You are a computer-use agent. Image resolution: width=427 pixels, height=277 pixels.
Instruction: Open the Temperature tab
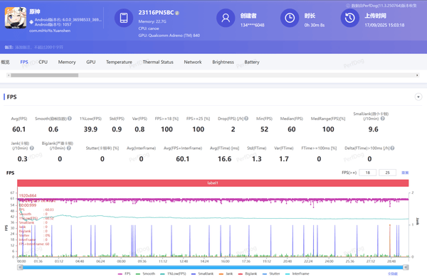point(119,62)
